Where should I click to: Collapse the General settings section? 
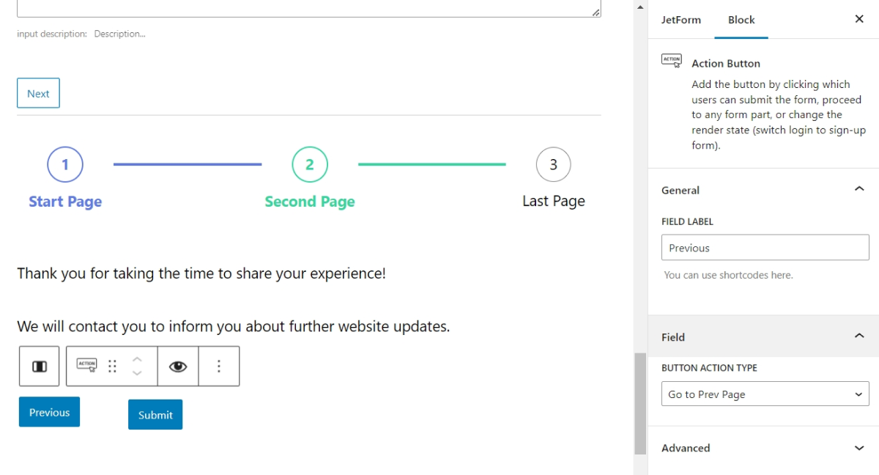click(859, 190)
